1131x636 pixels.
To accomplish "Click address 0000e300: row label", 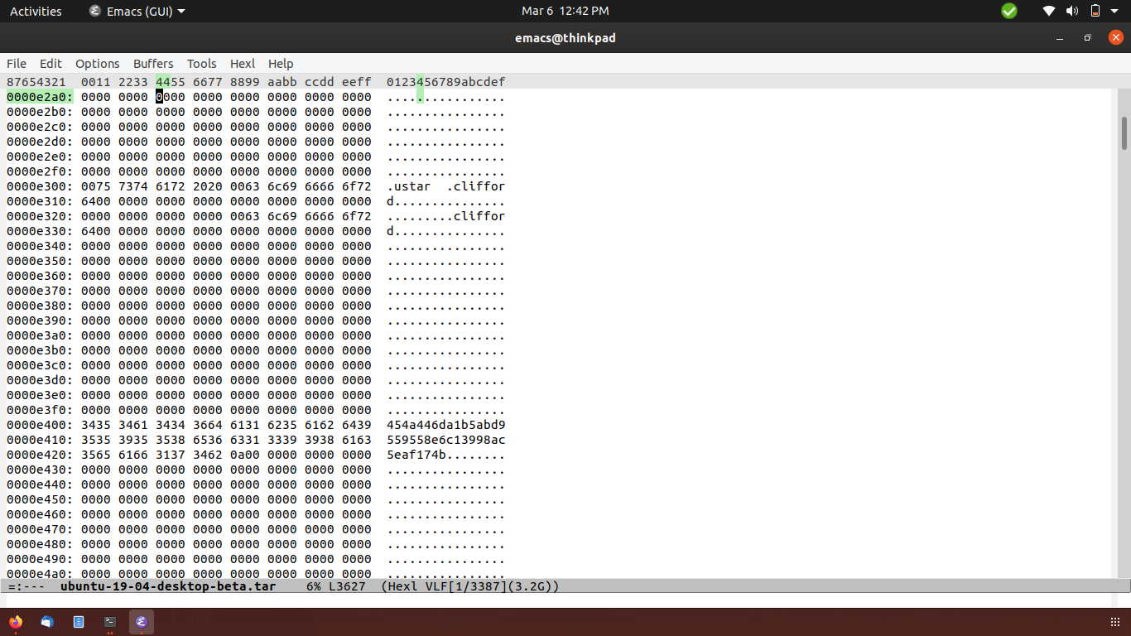I will tap(40, 186).
